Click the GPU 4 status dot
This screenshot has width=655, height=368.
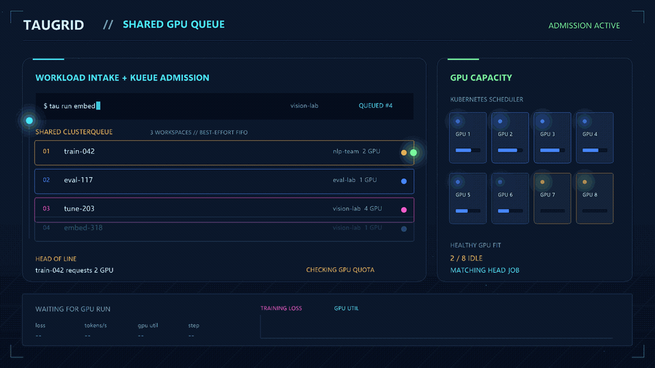coord(585,121)
